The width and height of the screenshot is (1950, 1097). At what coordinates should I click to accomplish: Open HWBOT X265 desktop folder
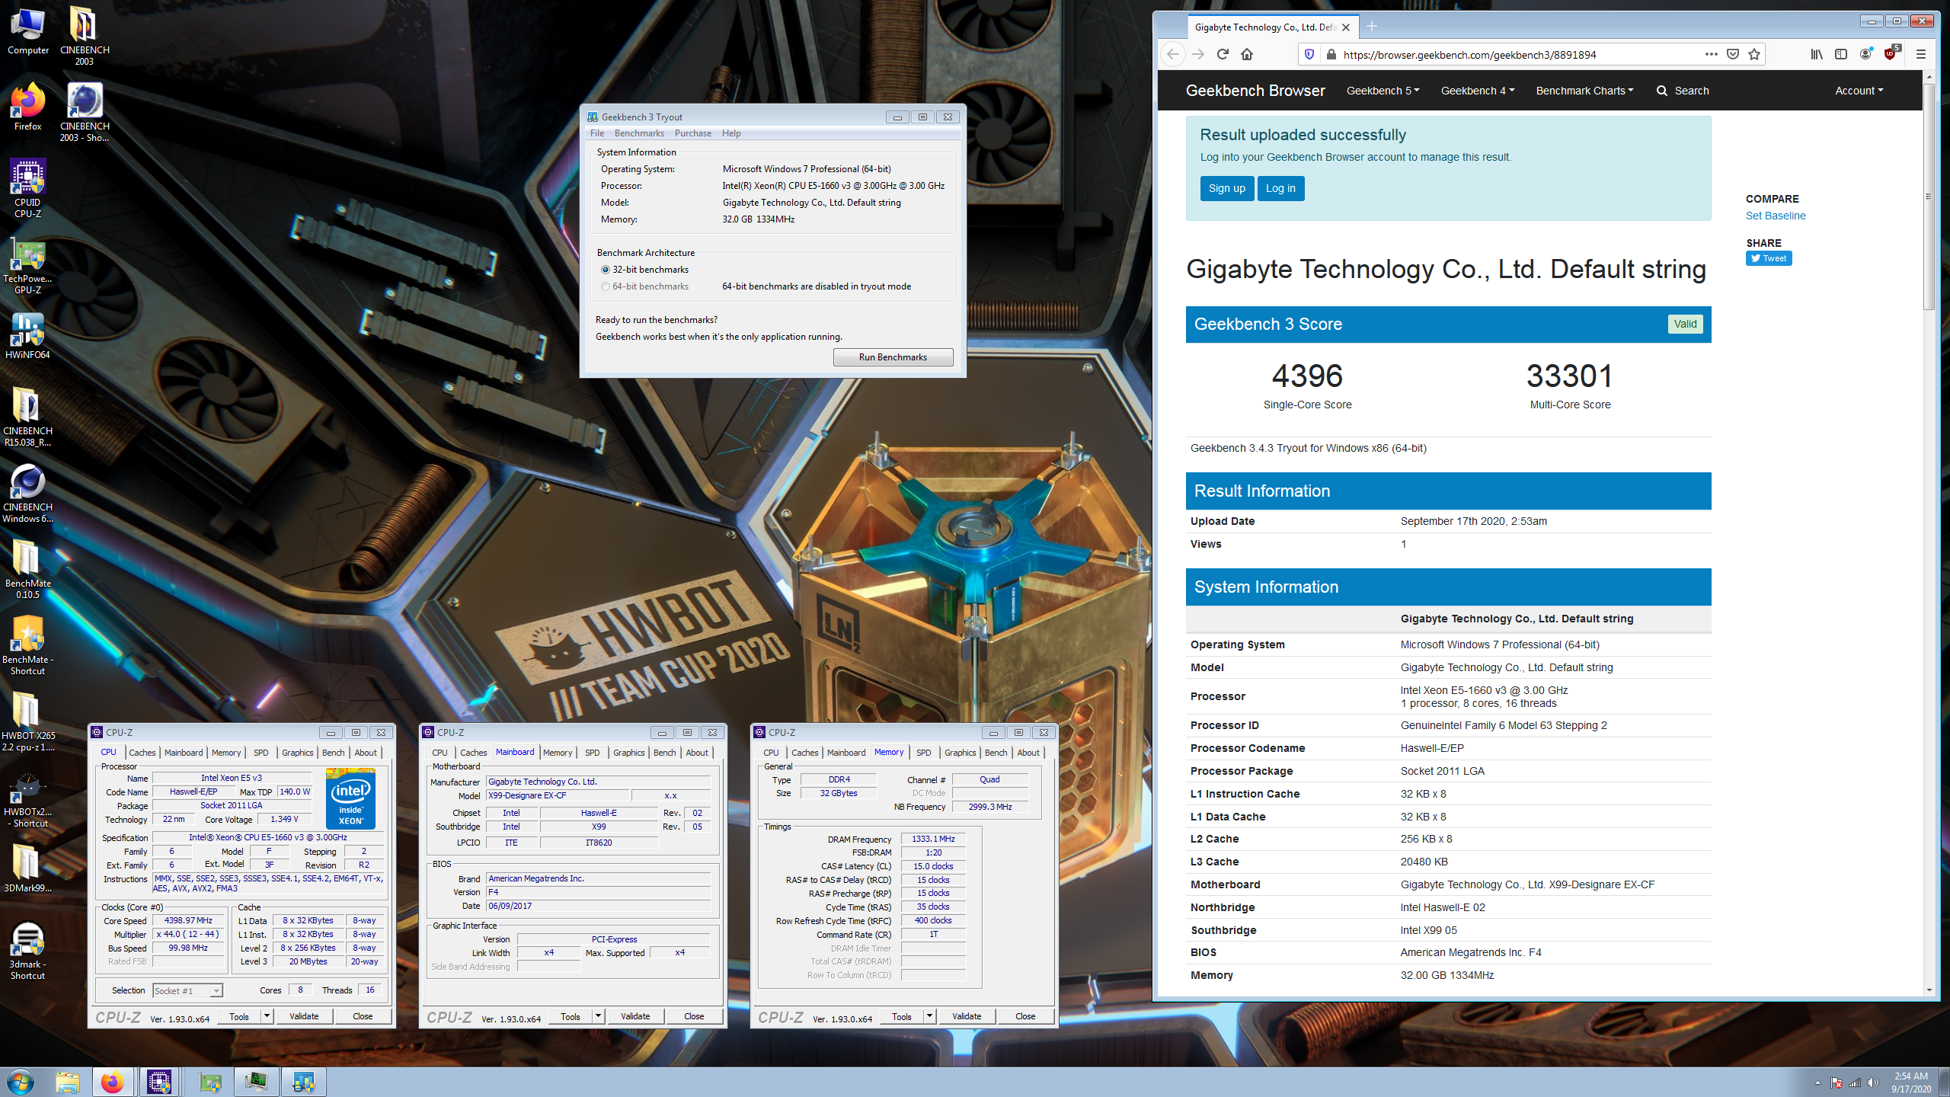(28, 721)
